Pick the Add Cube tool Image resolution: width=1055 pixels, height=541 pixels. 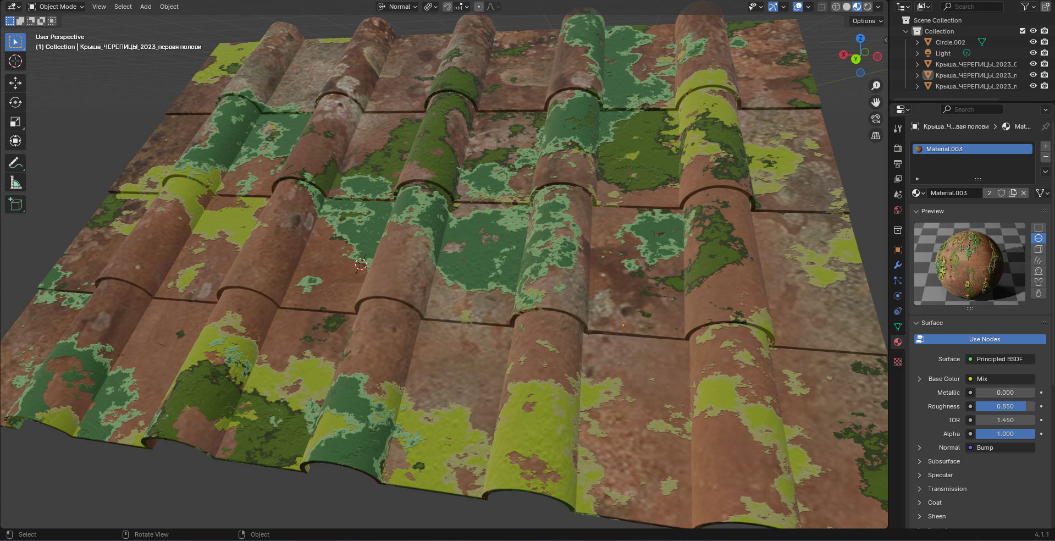click(15, 205)
